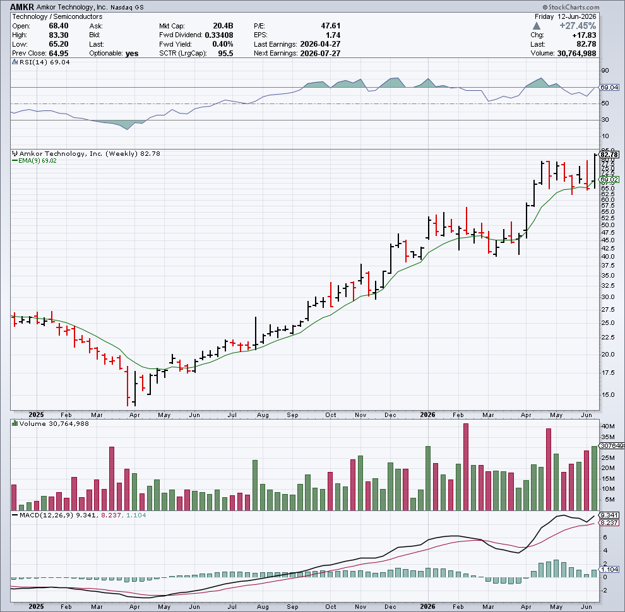This screenshot has height=612, width=625.
Task: Click the green EMA axis tag 69.02
Action: pyautogui.click(x=609, y=180)
